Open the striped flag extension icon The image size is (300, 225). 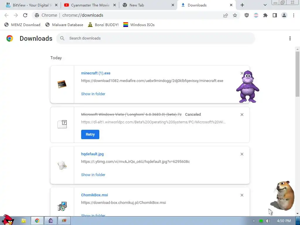coord(256,15)
